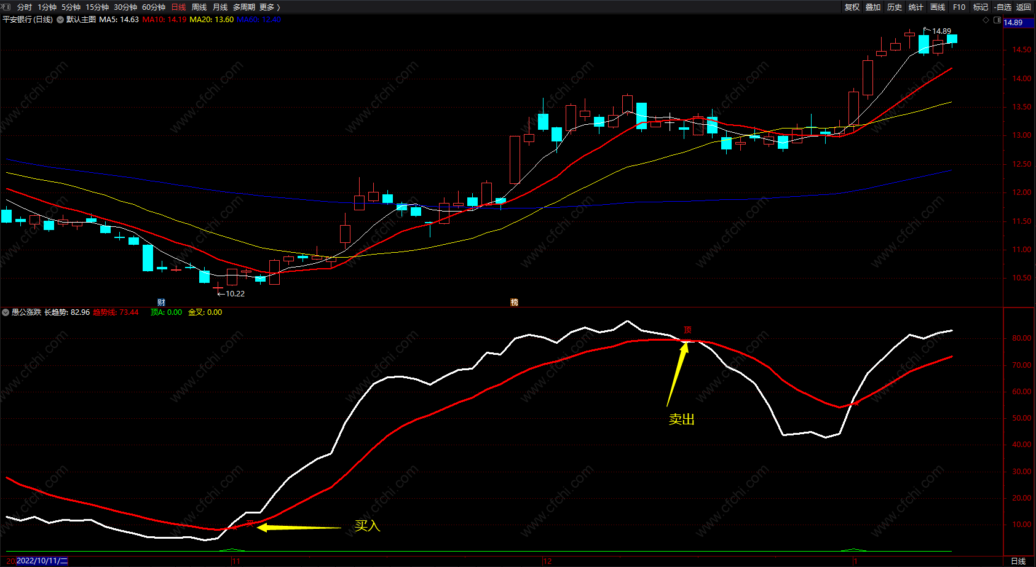Remove stock via -自选 button
1036x567 pixels.
tap(1002, 7)
